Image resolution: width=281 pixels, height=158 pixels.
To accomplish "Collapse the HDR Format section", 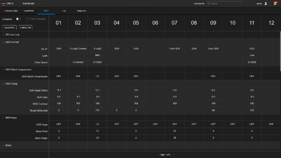I will click(3, 42).
